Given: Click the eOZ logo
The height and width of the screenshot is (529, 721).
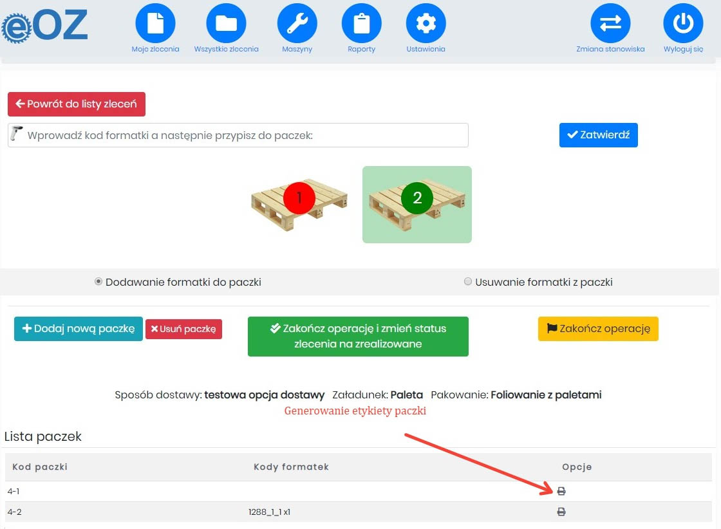Looking at the screenshot, I should click(x=45, y=27).
